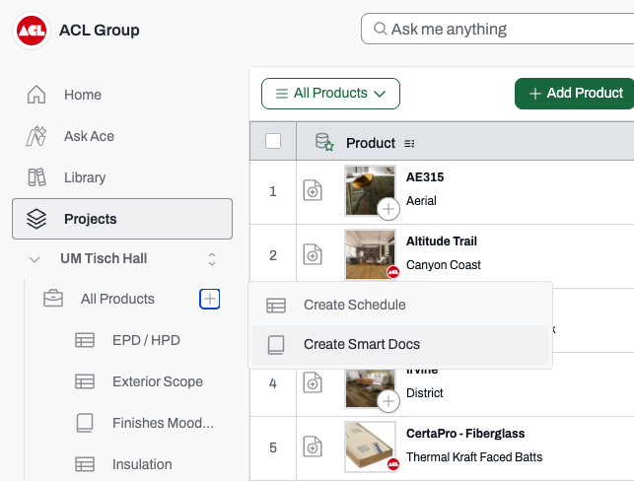
Task: Open the All Products view dropdown
Action: coord(330,94)
